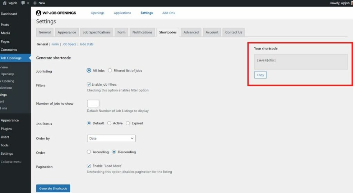Click Collapse menu in the sidebar
Image resolution: width=353 pixels, height=193 pixels.
11,162
